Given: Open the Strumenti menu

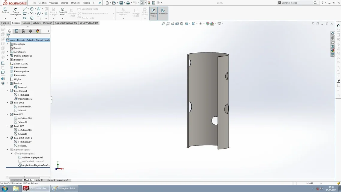Looking at the screenshot, I should (x=76, y=3).
